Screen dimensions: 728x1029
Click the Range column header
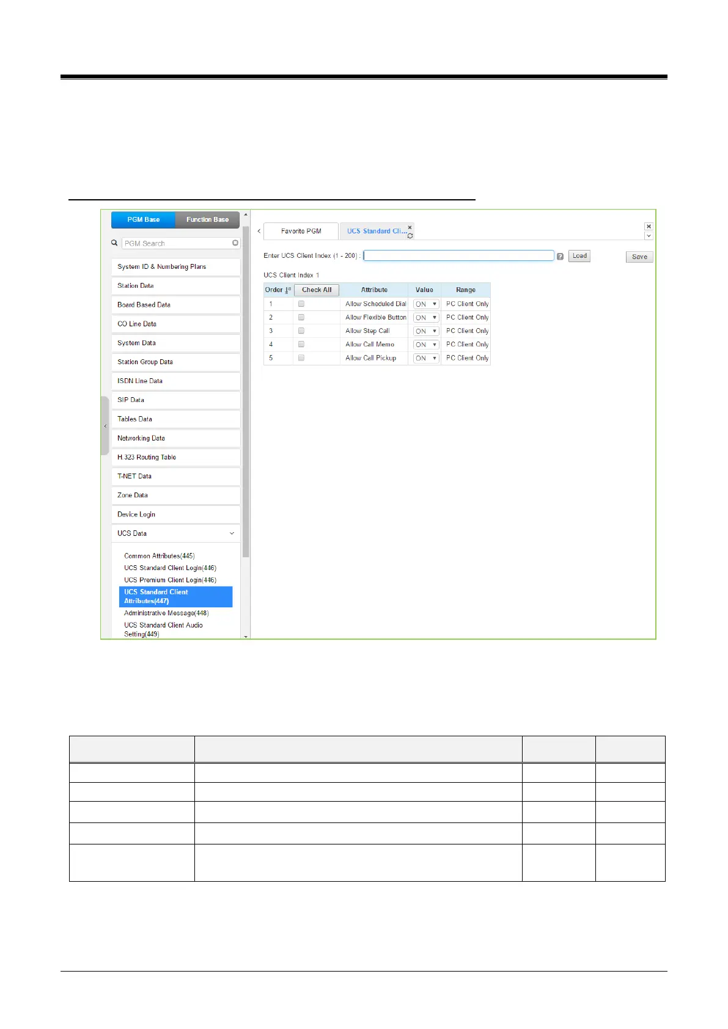pyautogui.click(x=466, y=290)
